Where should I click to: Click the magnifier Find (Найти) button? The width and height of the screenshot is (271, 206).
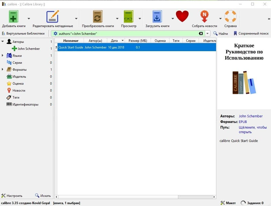221,33
